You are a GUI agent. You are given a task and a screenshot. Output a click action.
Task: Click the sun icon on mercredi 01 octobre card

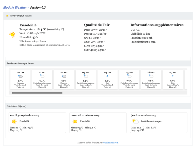[75, 121]
